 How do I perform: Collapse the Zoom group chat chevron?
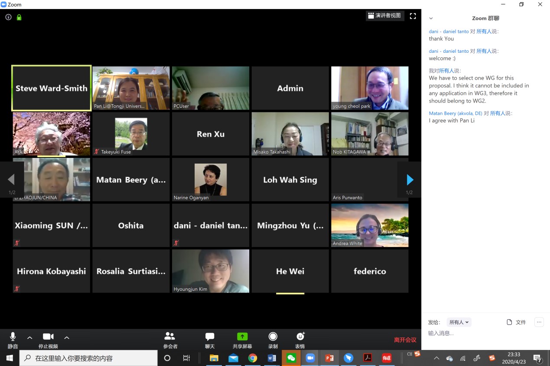(x=431, y=19)
